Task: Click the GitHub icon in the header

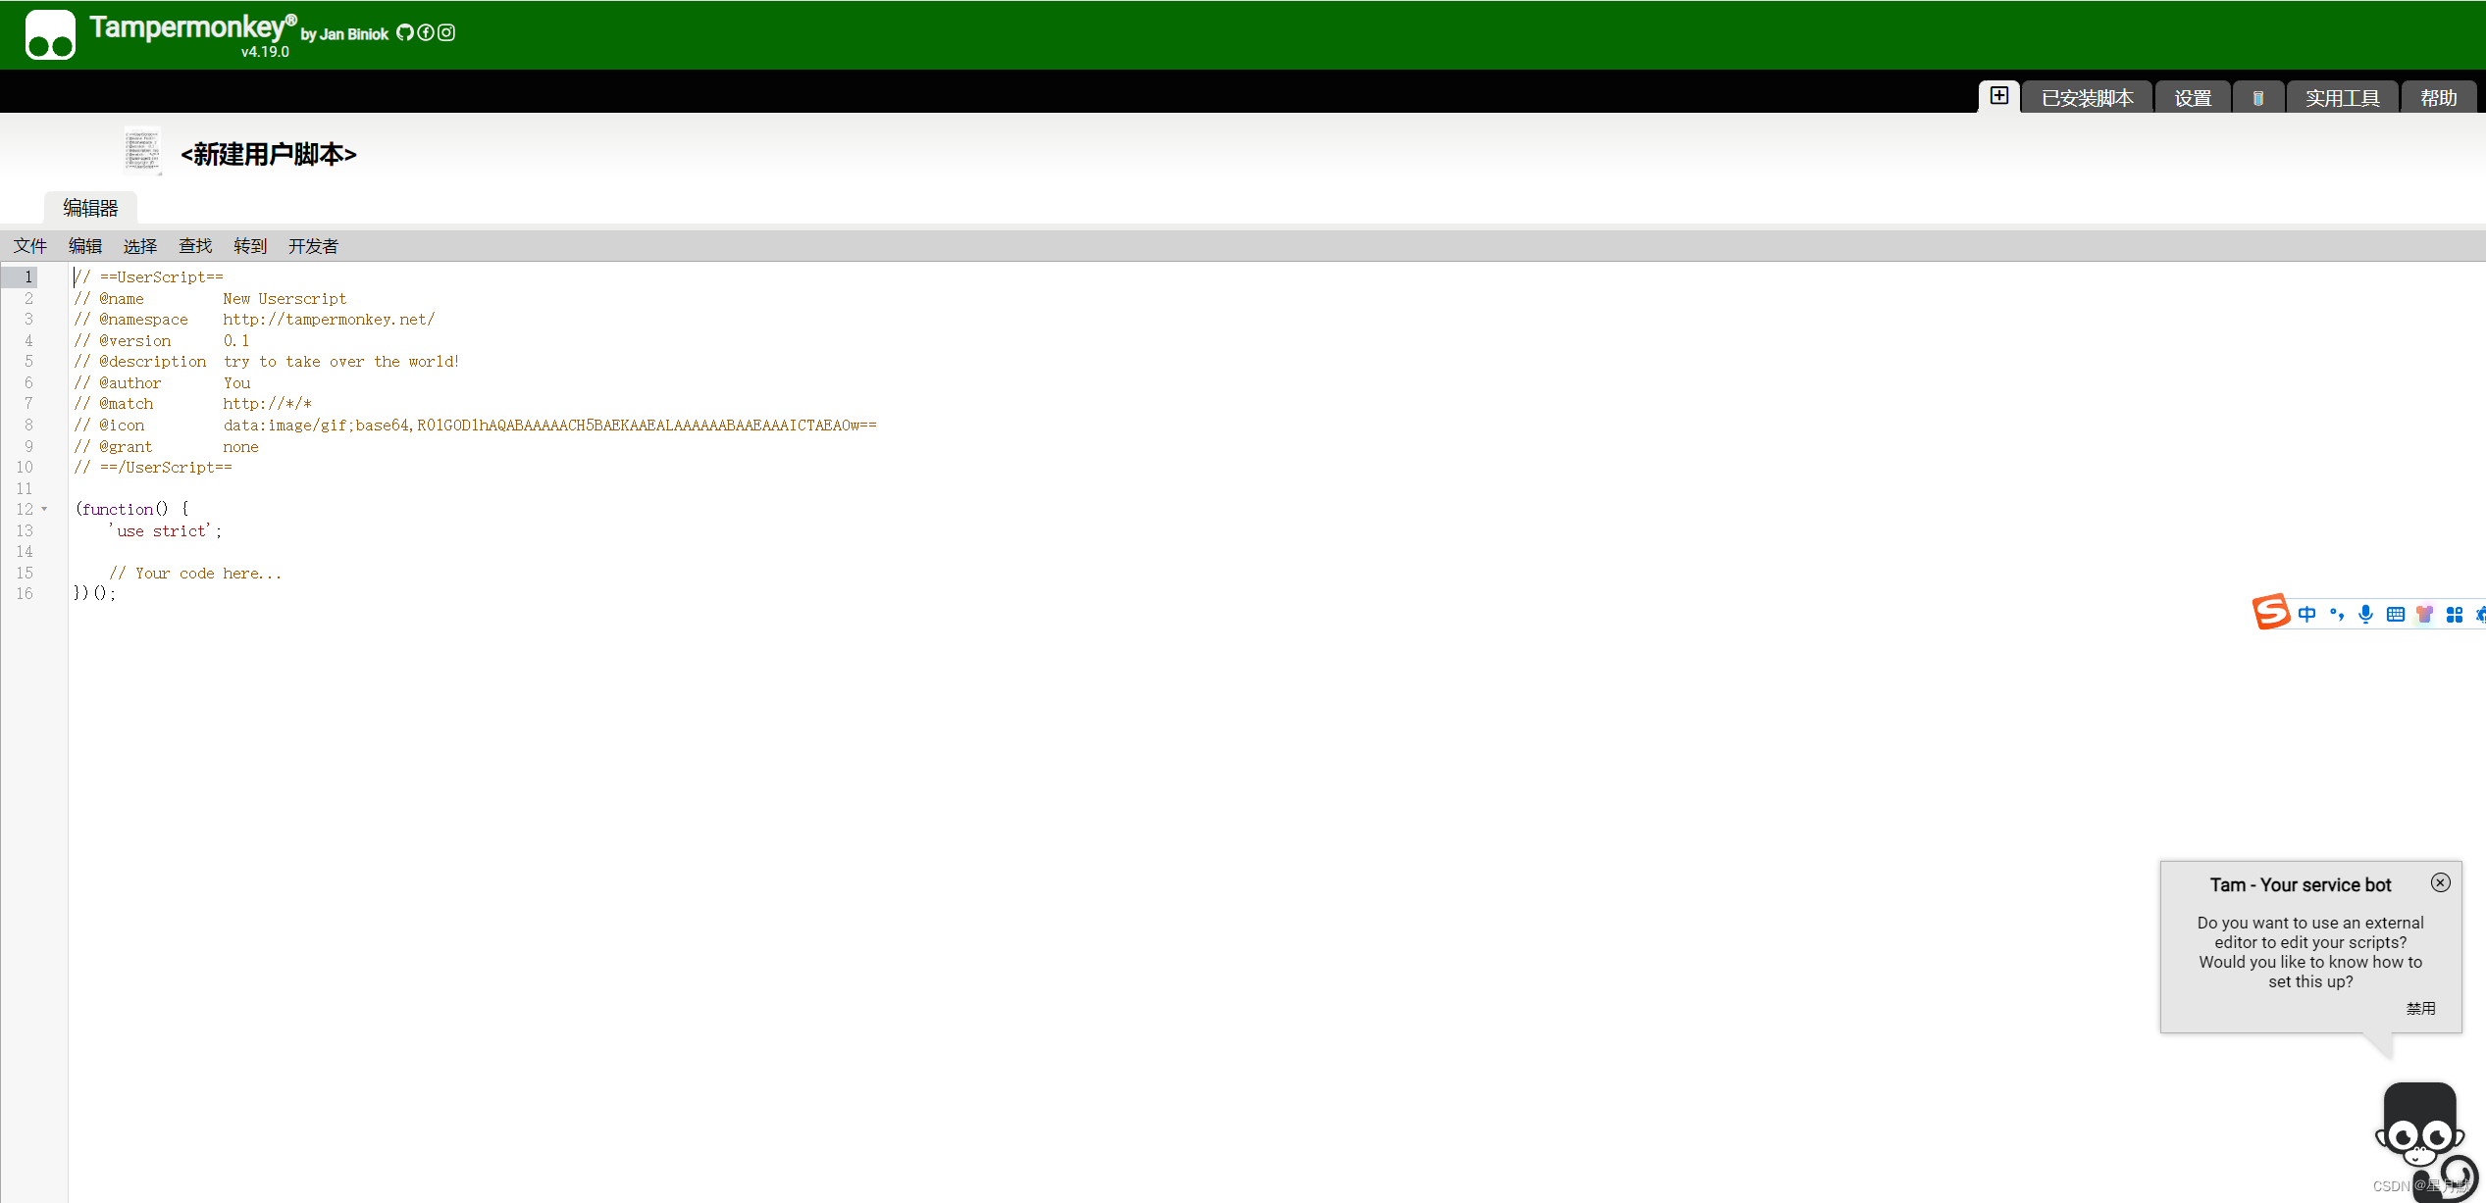Action: (405, 33)
